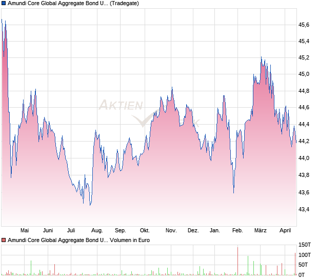This screenshot has height=280, width=318.
Task: Click the 45,4 price axis label
Action: coord(304,41)
